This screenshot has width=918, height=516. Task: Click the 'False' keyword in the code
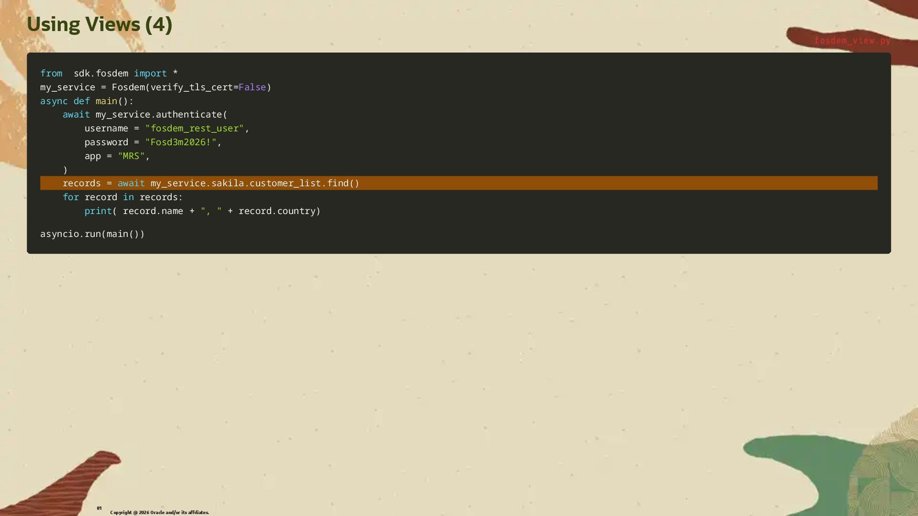click(x=252, y=87)
